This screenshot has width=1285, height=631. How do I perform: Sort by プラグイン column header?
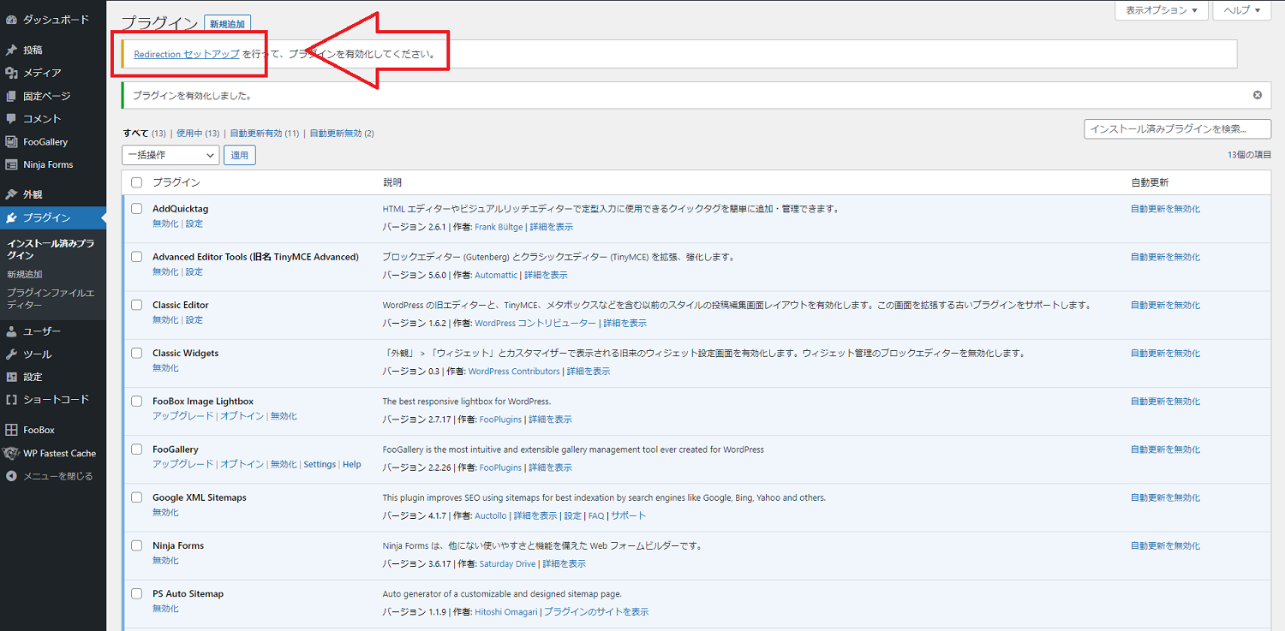tap(176, 182)
